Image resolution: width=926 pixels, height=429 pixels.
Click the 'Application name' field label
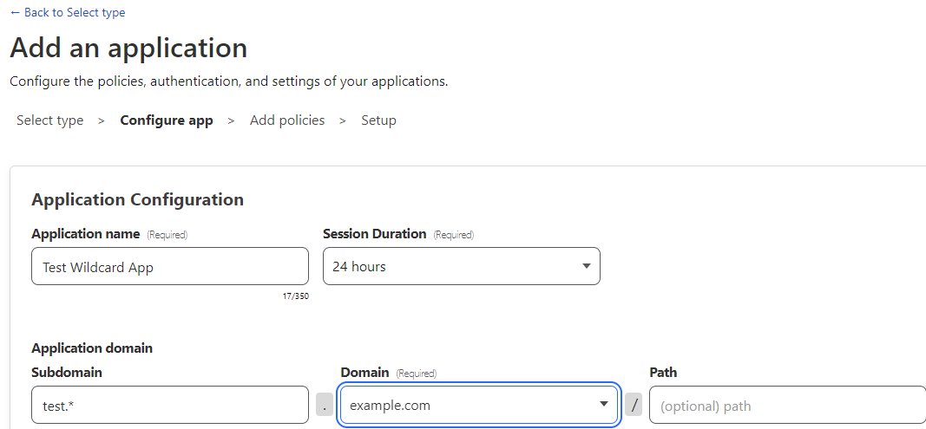pos(86,234)
